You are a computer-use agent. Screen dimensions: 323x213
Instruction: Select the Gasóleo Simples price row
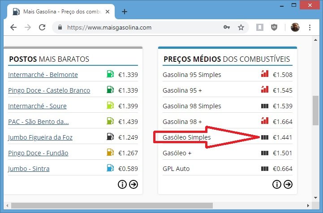click(186, 137)
